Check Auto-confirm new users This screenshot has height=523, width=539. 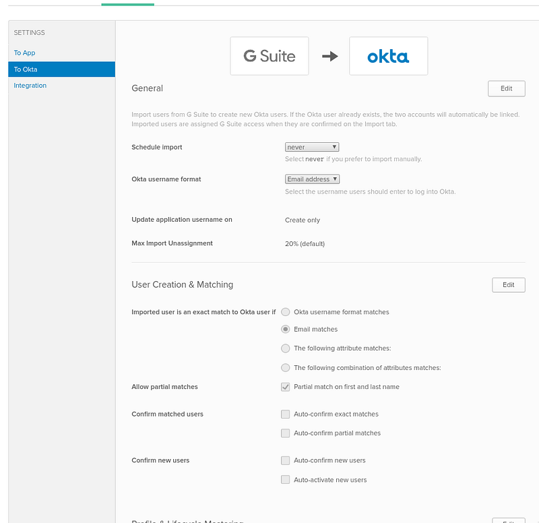tap(285, 460)
